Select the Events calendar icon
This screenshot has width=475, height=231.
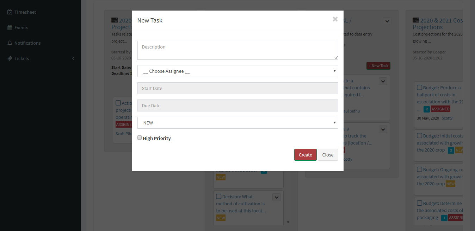[10, 27]
